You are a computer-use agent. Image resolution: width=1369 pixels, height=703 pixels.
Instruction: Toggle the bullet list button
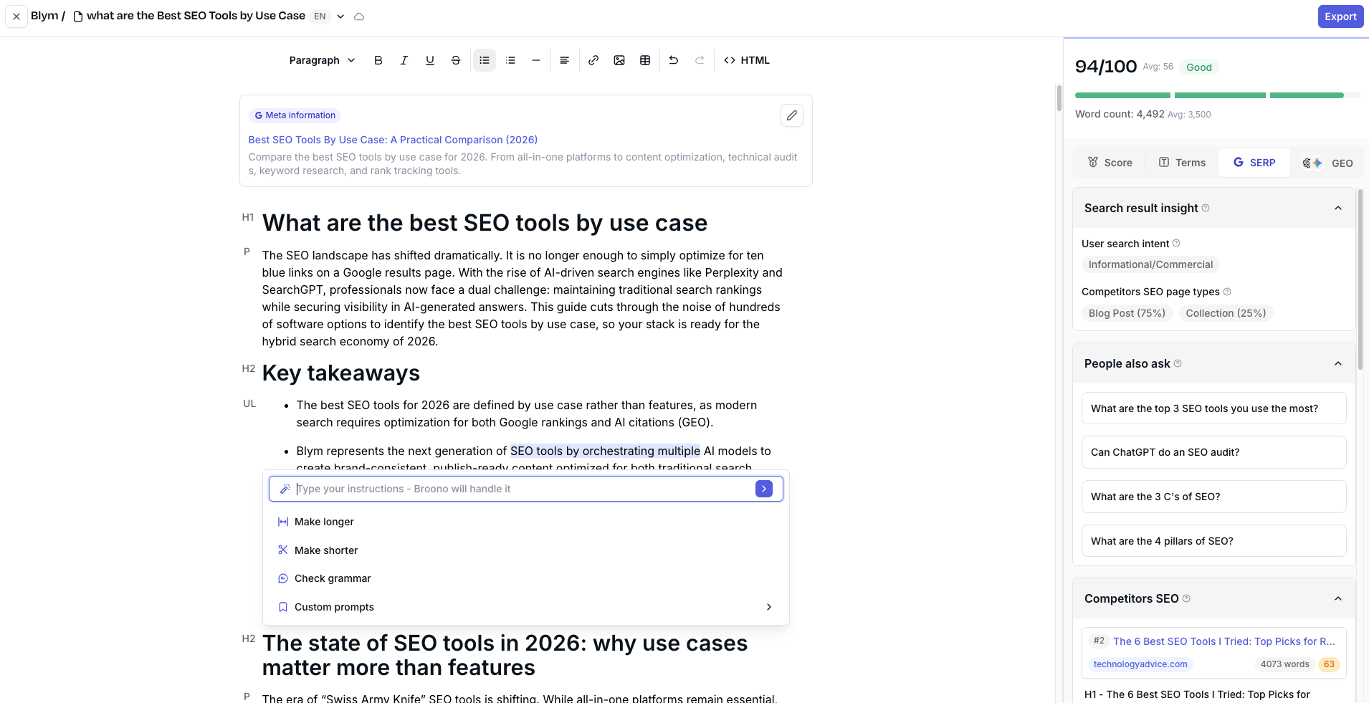485,60
